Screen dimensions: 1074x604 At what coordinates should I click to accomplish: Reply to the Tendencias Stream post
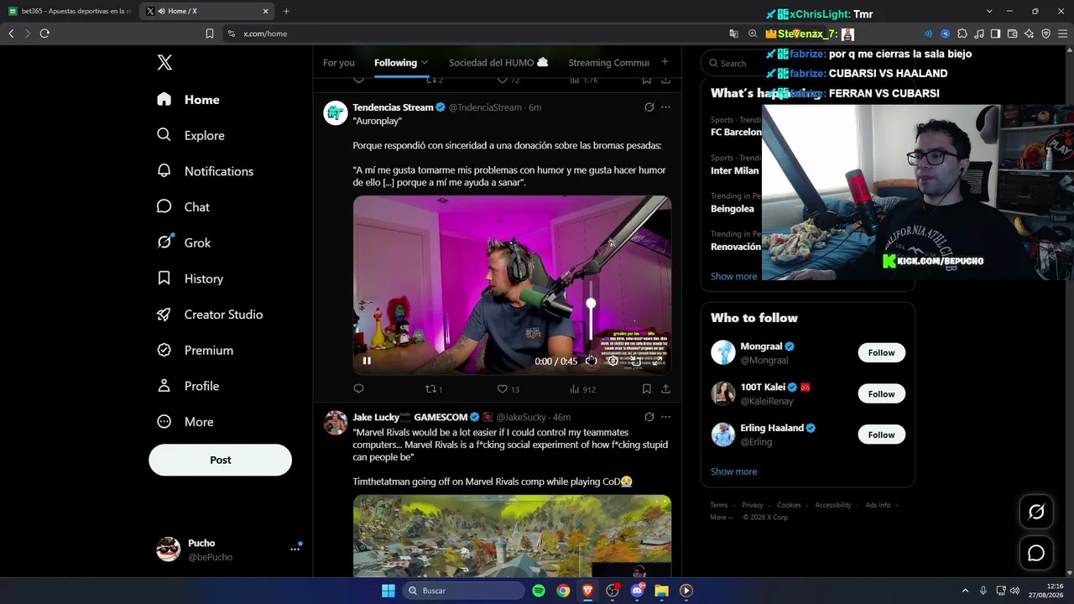[x=358, y=389]
